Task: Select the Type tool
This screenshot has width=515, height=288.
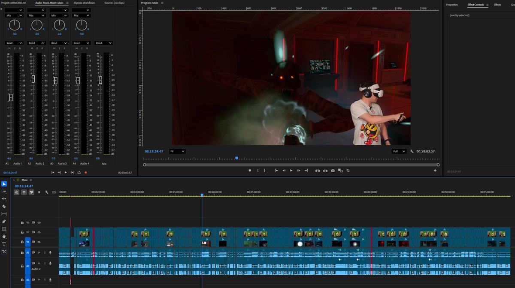Action: click(x=4, y=244)
